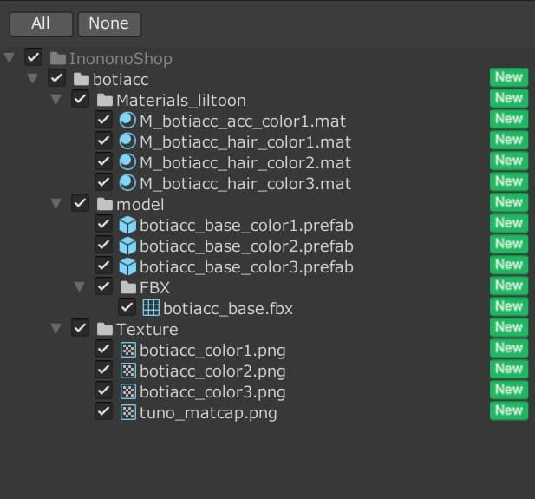Collapse the Materials_liltoon folder arrow
Screen dimensions: 535x499
pyautogui.click(x=55, y=100)
